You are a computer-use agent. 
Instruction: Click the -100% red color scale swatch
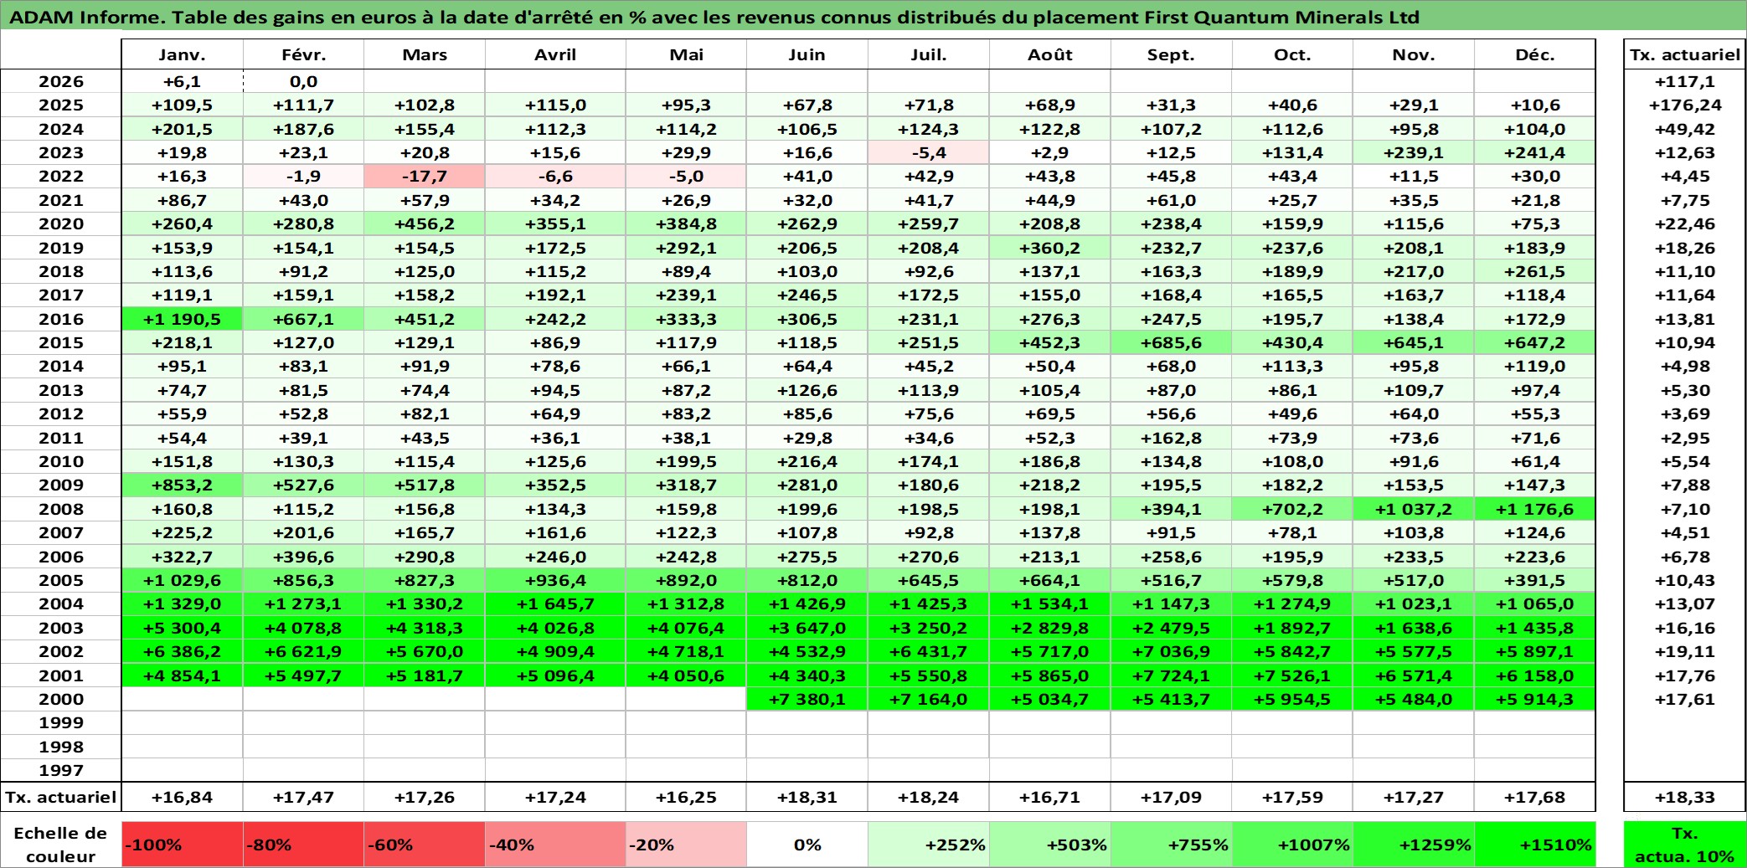[183, 845]
